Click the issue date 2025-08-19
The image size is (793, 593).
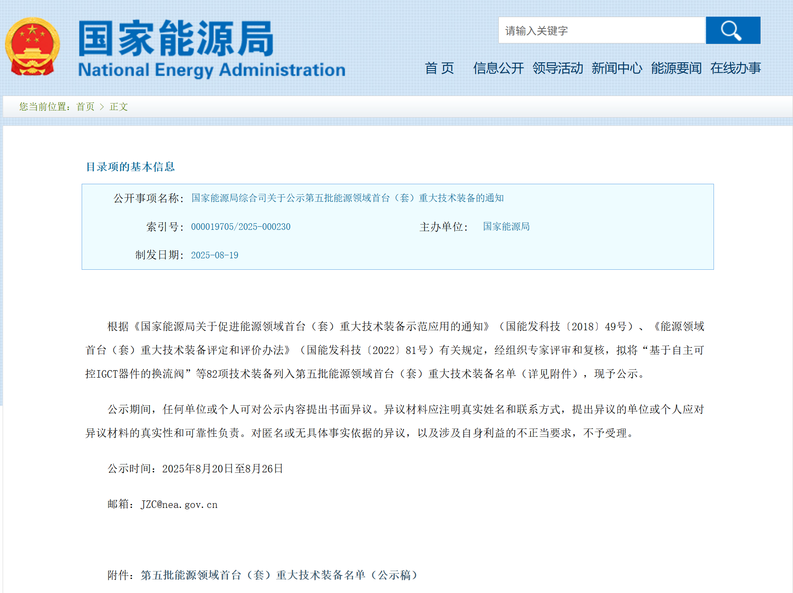point(215,255)
